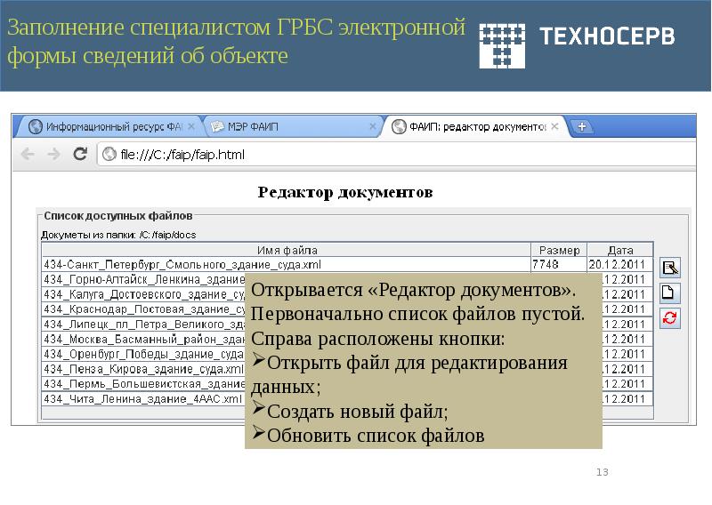Click the Дата column header
This screenshot has height=505, width=712.
coord(619,250)
